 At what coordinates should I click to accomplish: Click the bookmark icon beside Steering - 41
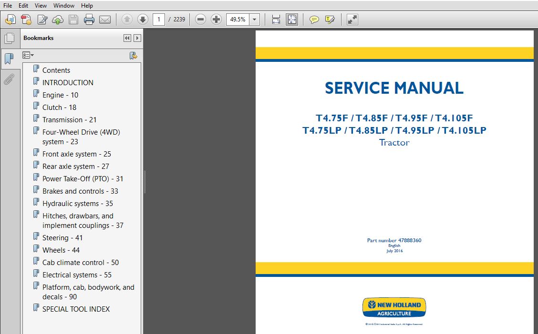[x=36, y=236]
